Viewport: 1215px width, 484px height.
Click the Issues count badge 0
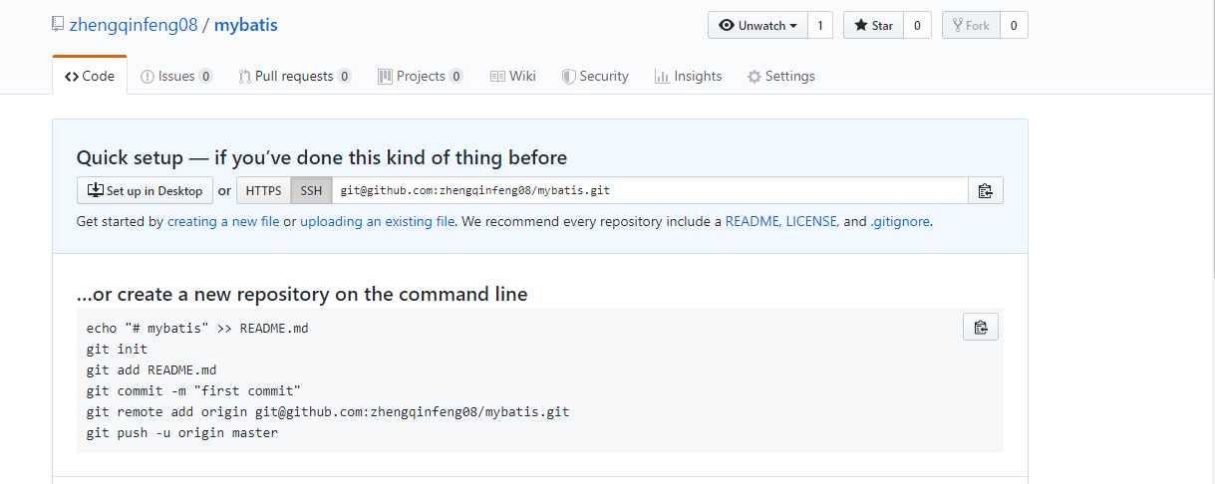205,77
